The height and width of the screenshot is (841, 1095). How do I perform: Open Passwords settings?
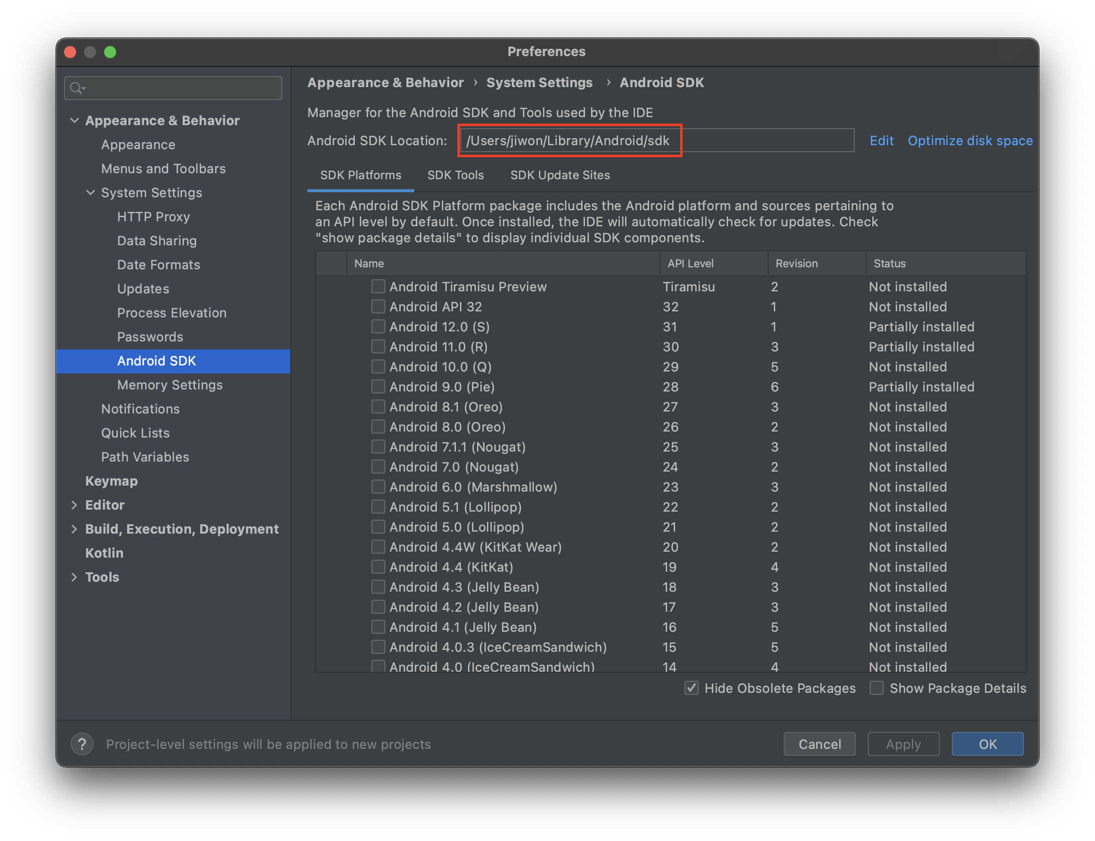tap(150, 336)
